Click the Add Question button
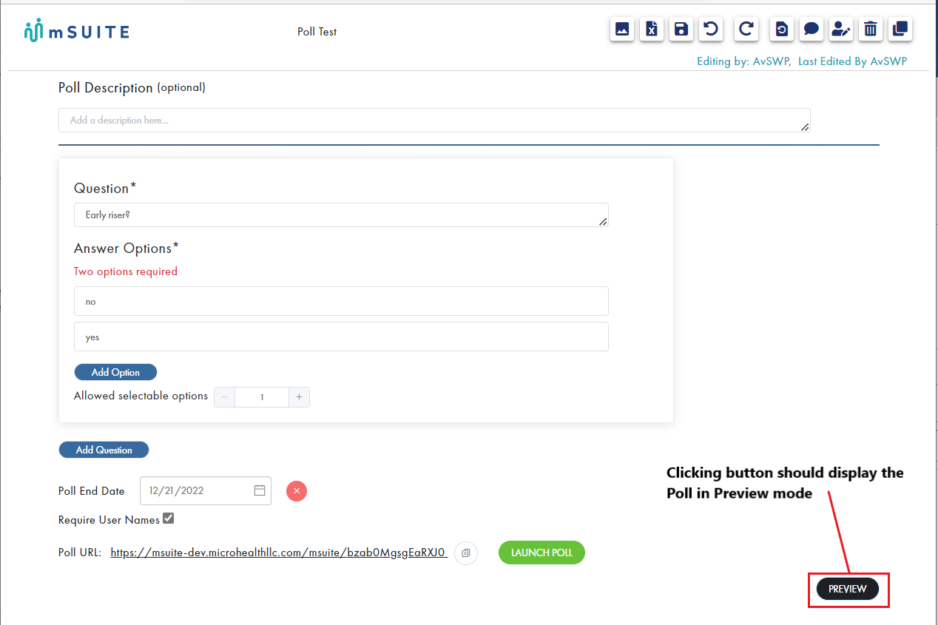Screen dimensions: 938x625 click(104, 450)
